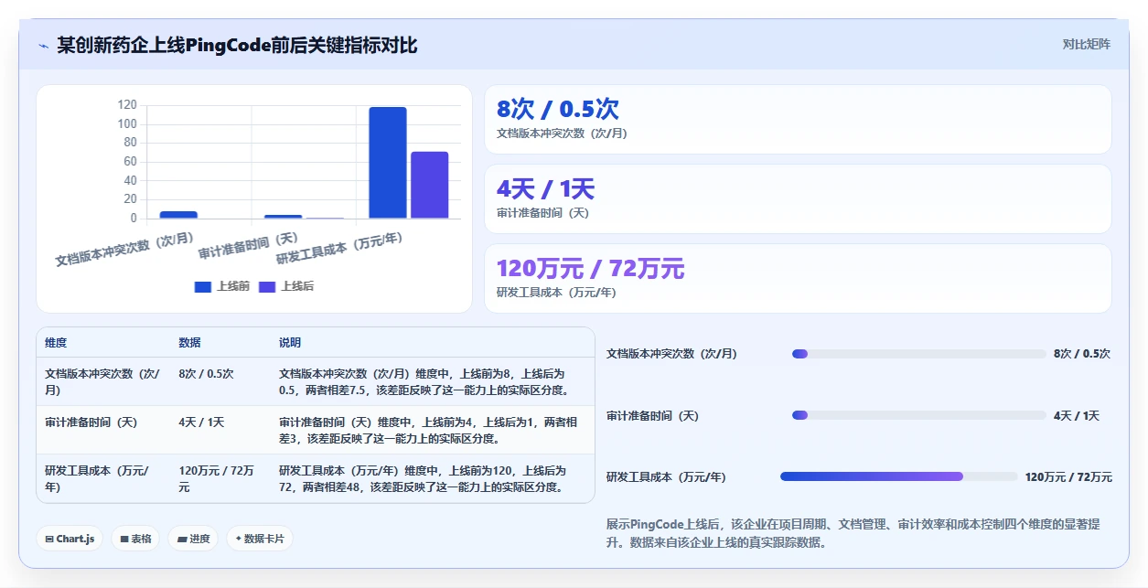Click the icon inside the Chart.js chip
This screenshot has height=588, width=1148.
(x=49, y=540)
